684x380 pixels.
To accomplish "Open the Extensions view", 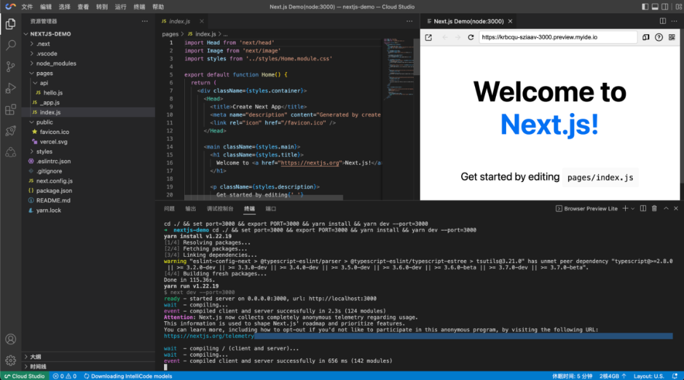I will 11,109.
